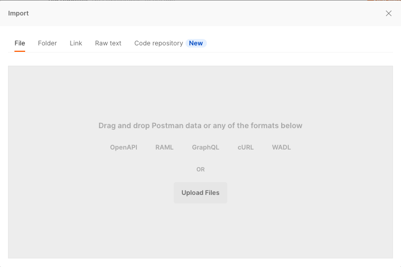Image resolution: width=401 pixels, height=267 pixels.
Task: Click the GraphQL format label
Action: point(206,147)
